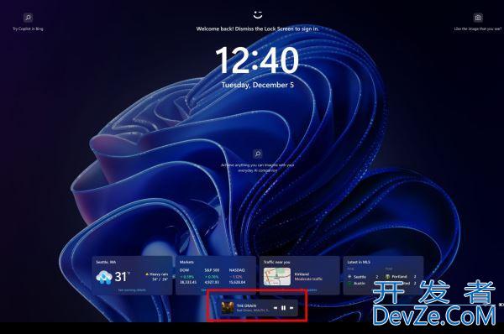504x334 pixels.
Task: Select the Austin team row in MLS card
Action: (x=363, y=284)
